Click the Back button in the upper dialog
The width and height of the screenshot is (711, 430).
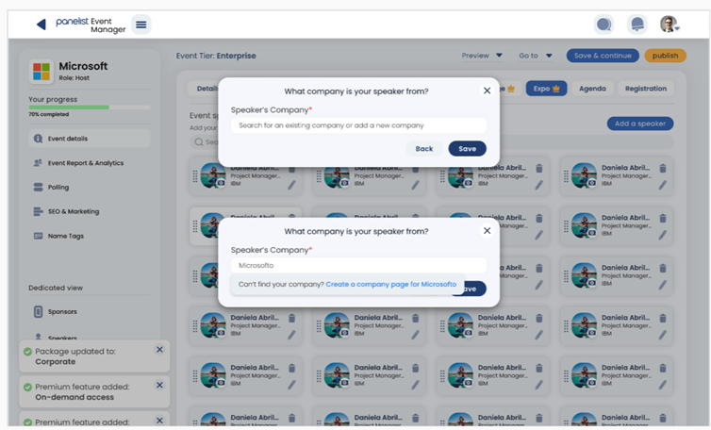424,148
